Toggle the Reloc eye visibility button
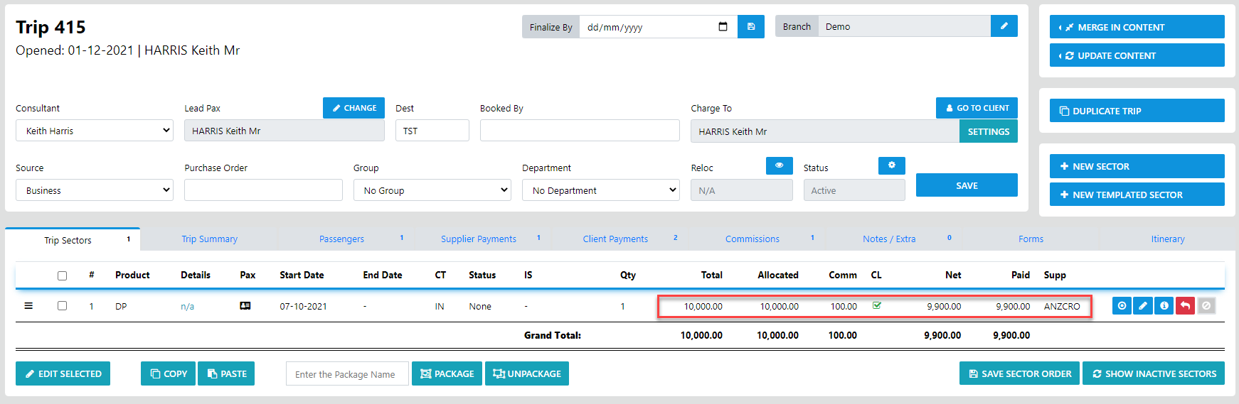Image resolution: width=1239 pixels, height=404 pixels. (x=780, y=165)
